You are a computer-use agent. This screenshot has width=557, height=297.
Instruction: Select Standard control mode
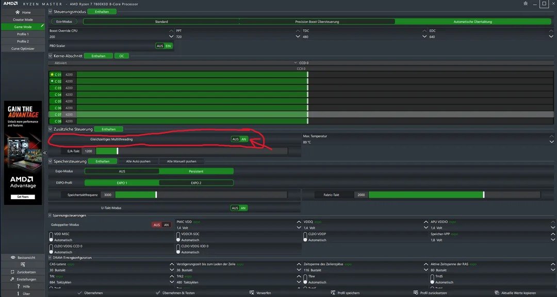(161, 22)
